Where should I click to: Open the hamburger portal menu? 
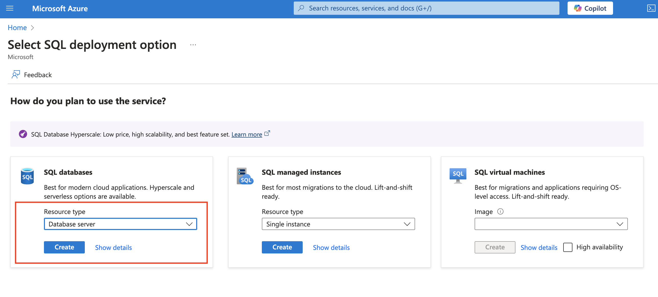[10, 8]
